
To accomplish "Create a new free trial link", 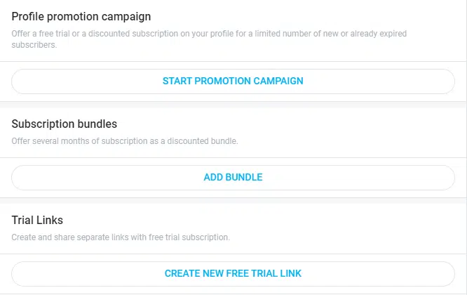I will [x=233, y=273].
